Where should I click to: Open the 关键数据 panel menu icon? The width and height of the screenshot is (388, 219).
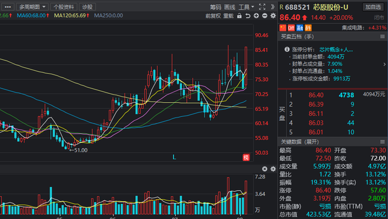point(383,142)
